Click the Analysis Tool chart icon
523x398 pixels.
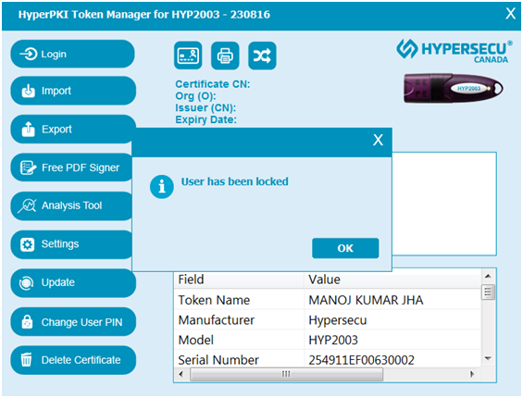coord(27,205)
